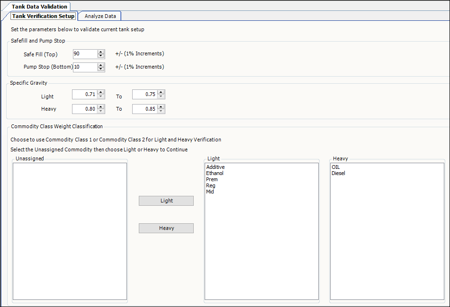Viewport: 450px width, 307px height.
Task: Decrease the Safe Fill (Top) value
Action: tap(101, 56)
